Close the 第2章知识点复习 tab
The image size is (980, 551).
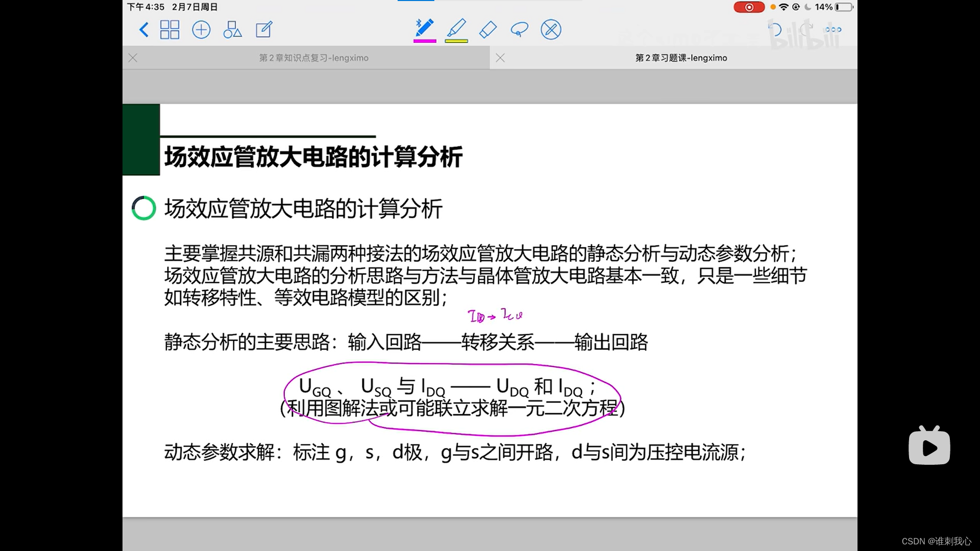133,58
